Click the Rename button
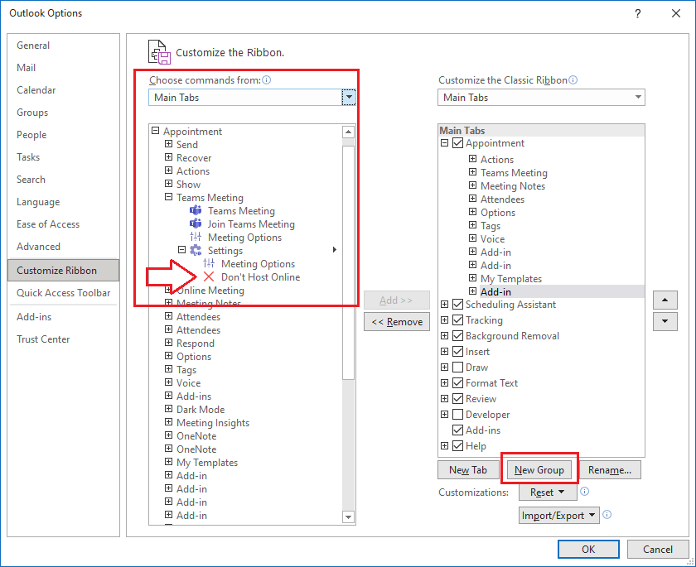Viewport: 696px width, 567px height. (x=610, y=469)
